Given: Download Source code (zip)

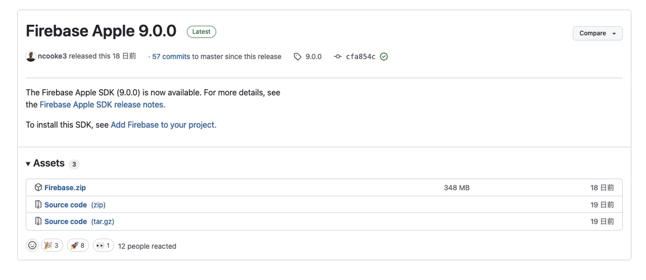Looking at the screenshot, I should pyautogui.click(x=75, y=205).
